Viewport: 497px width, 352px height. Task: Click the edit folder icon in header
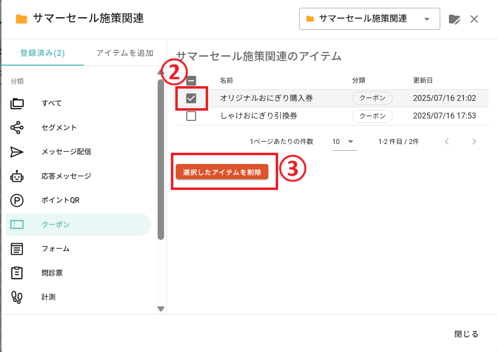[454, 19]
